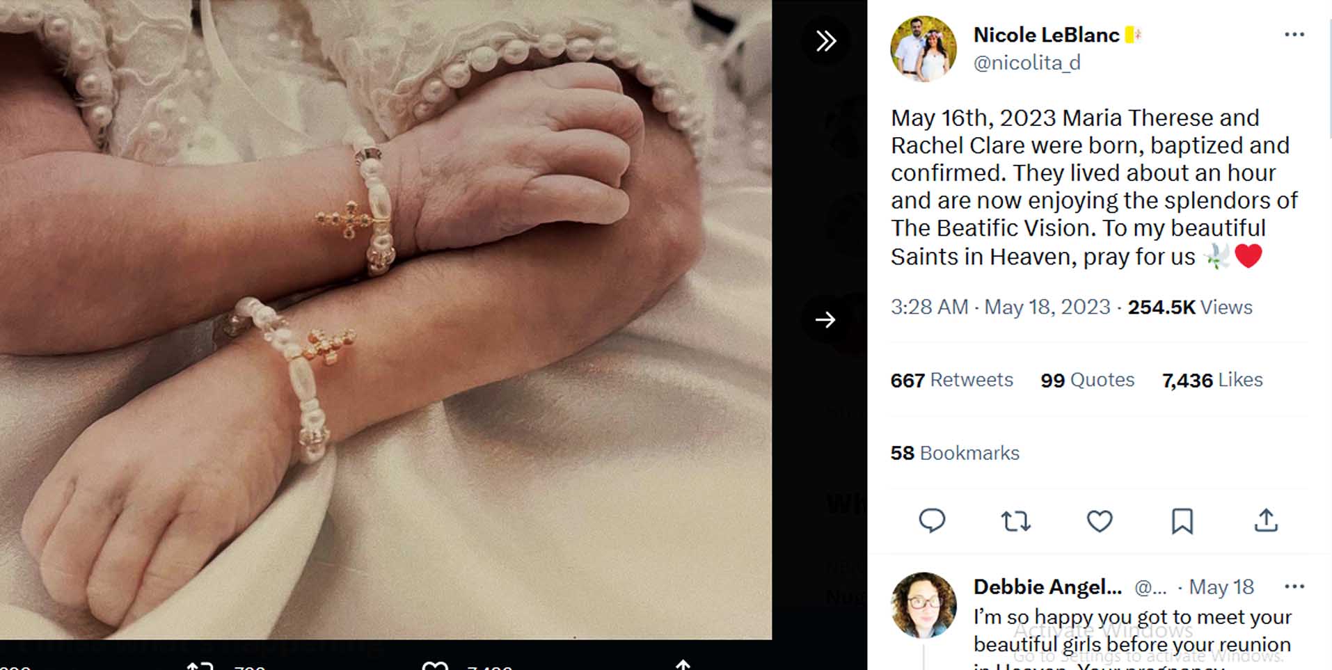Image resolution: width=1332 pixels, height=670 pixels.
Task: Bookmark this tweet
Action: (x=1182, y=520)
